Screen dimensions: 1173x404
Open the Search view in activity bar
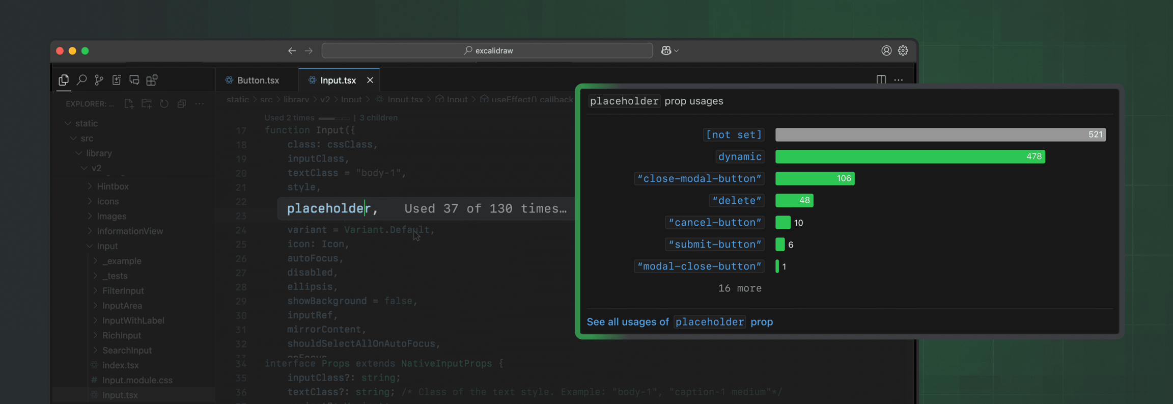81,80
